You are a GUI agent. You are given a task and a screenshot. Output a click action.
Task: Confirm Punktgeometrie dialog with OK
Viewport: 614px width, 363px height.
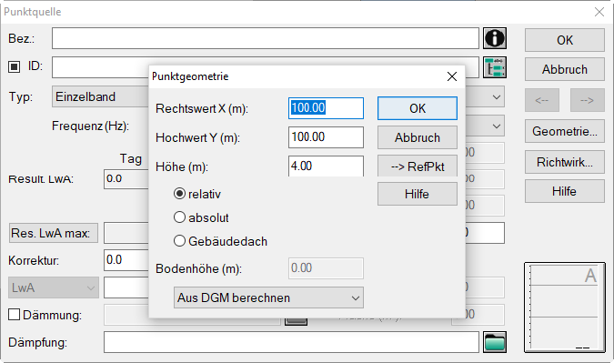tap(418, 108)
